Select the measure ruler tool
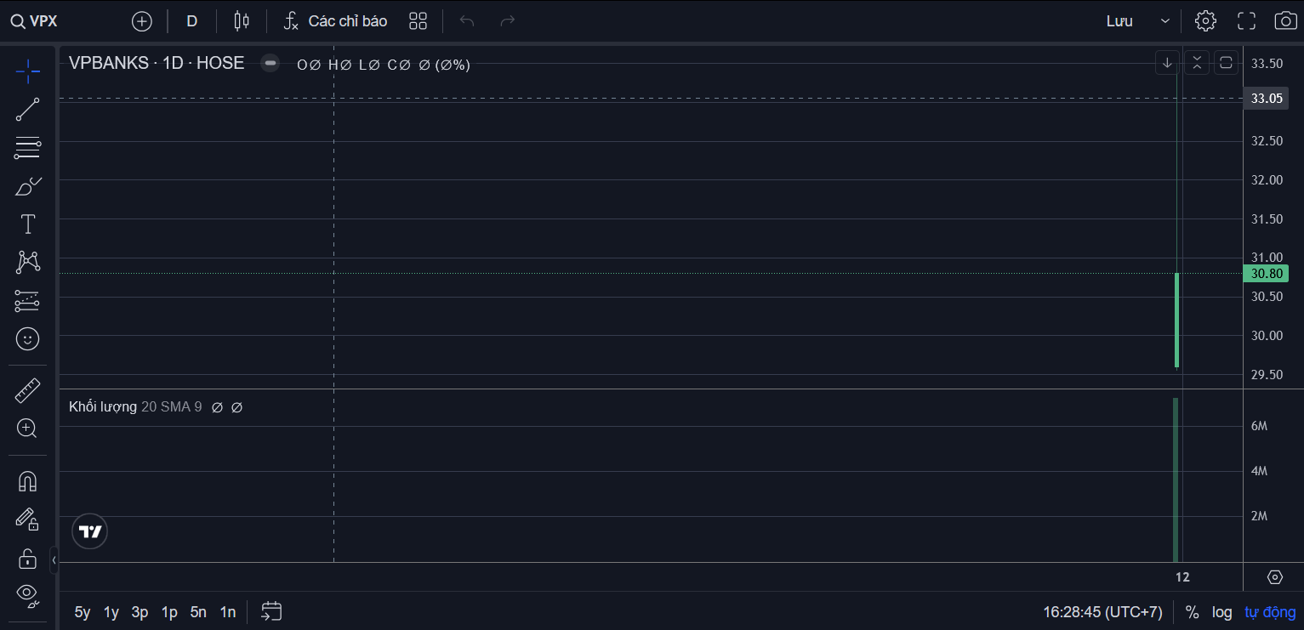This screenshot has width=1304, height=630. (27, 391)
